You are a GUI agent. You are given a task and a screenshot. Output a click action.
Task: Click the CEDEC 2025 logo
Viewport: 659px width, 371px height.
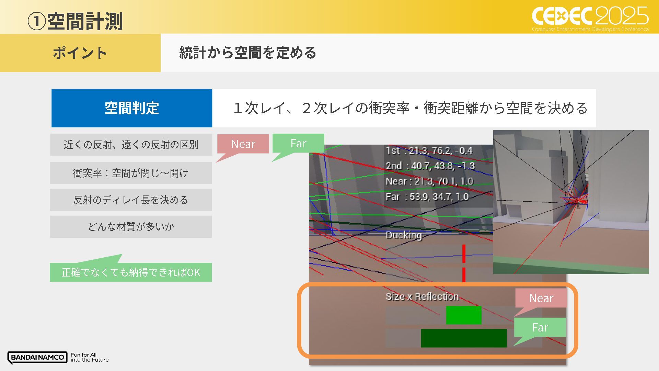[x=590, y=18]
